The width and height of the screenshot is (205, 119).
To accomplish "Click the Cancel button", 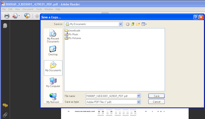I will (x=156, y=102).
